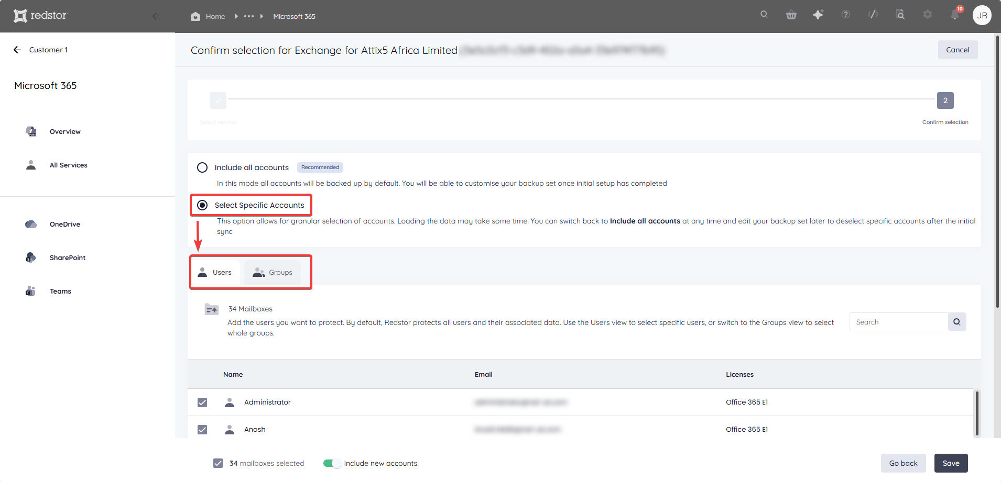Open the JR user avatar menu

[x=982, y=15]
